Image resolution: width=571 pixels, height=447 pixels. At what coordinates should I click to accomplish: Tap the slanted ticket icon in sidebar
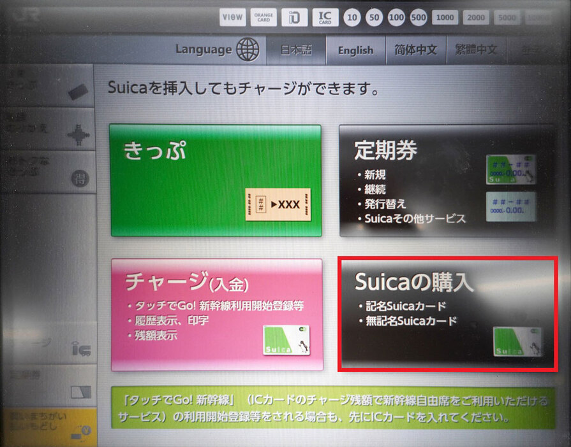point(78,92)
